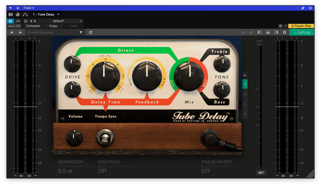The height and width of the screenshot is (186, 321).
Task: Toggle the left input meter panel
Action: pos(260,32)
